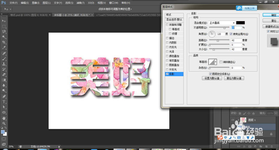
Task: Enable the 斜面和浮雕 style checkbox
Action: [167, 25]
